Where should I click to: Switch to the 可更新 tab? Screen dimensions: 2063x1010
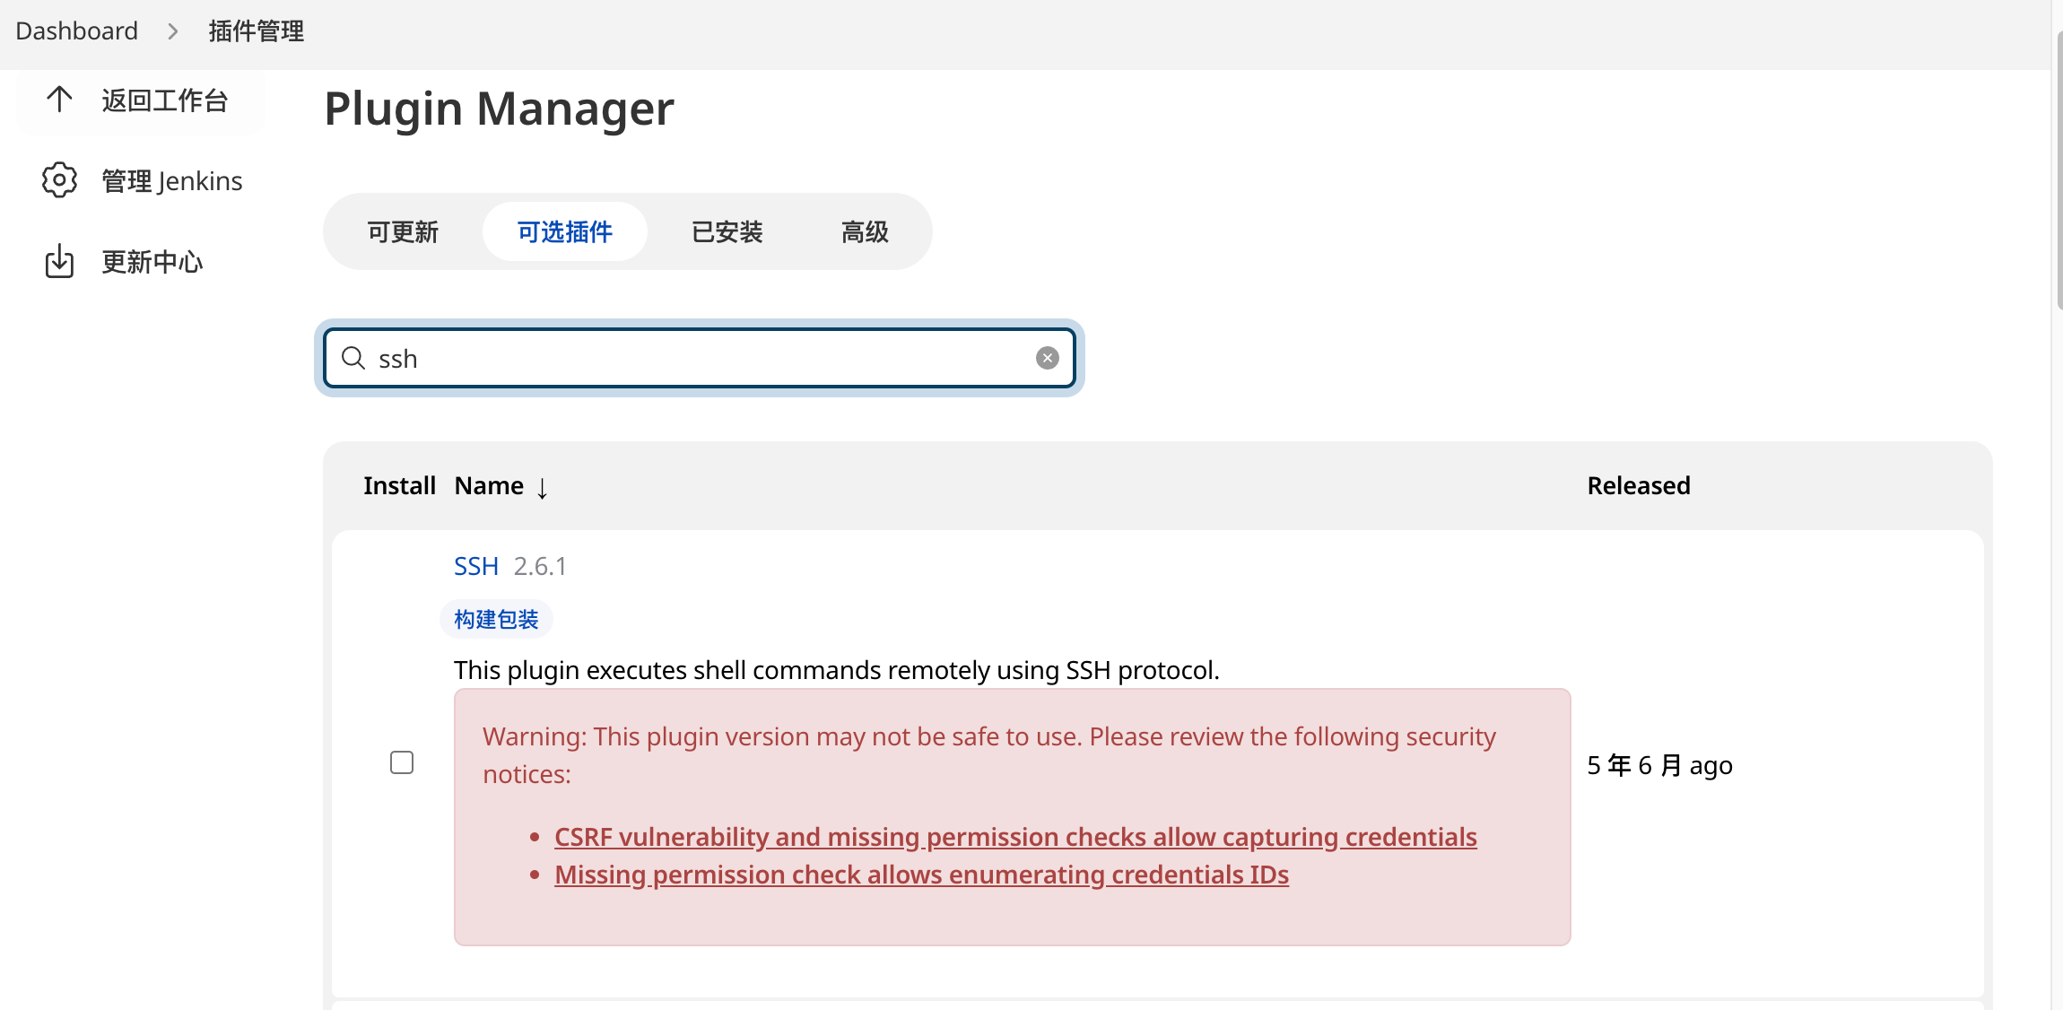coord(403,231)
